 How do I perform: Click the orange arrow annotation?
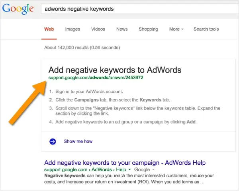coord(27,103)
